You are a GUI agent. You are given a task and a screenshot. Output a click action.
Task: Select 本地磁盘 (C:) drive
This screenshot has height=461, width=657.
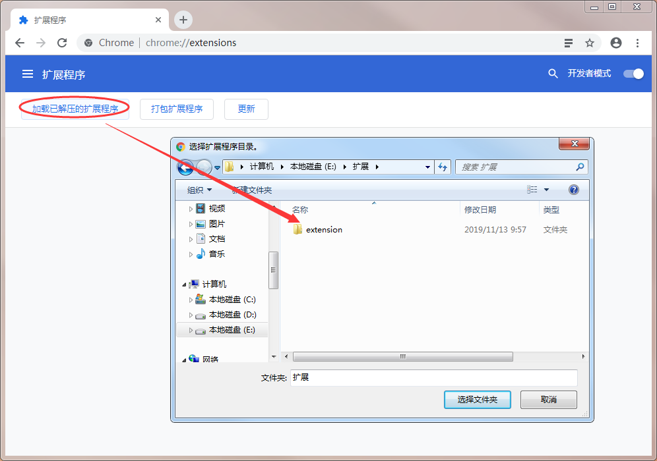tap(232, 300)
